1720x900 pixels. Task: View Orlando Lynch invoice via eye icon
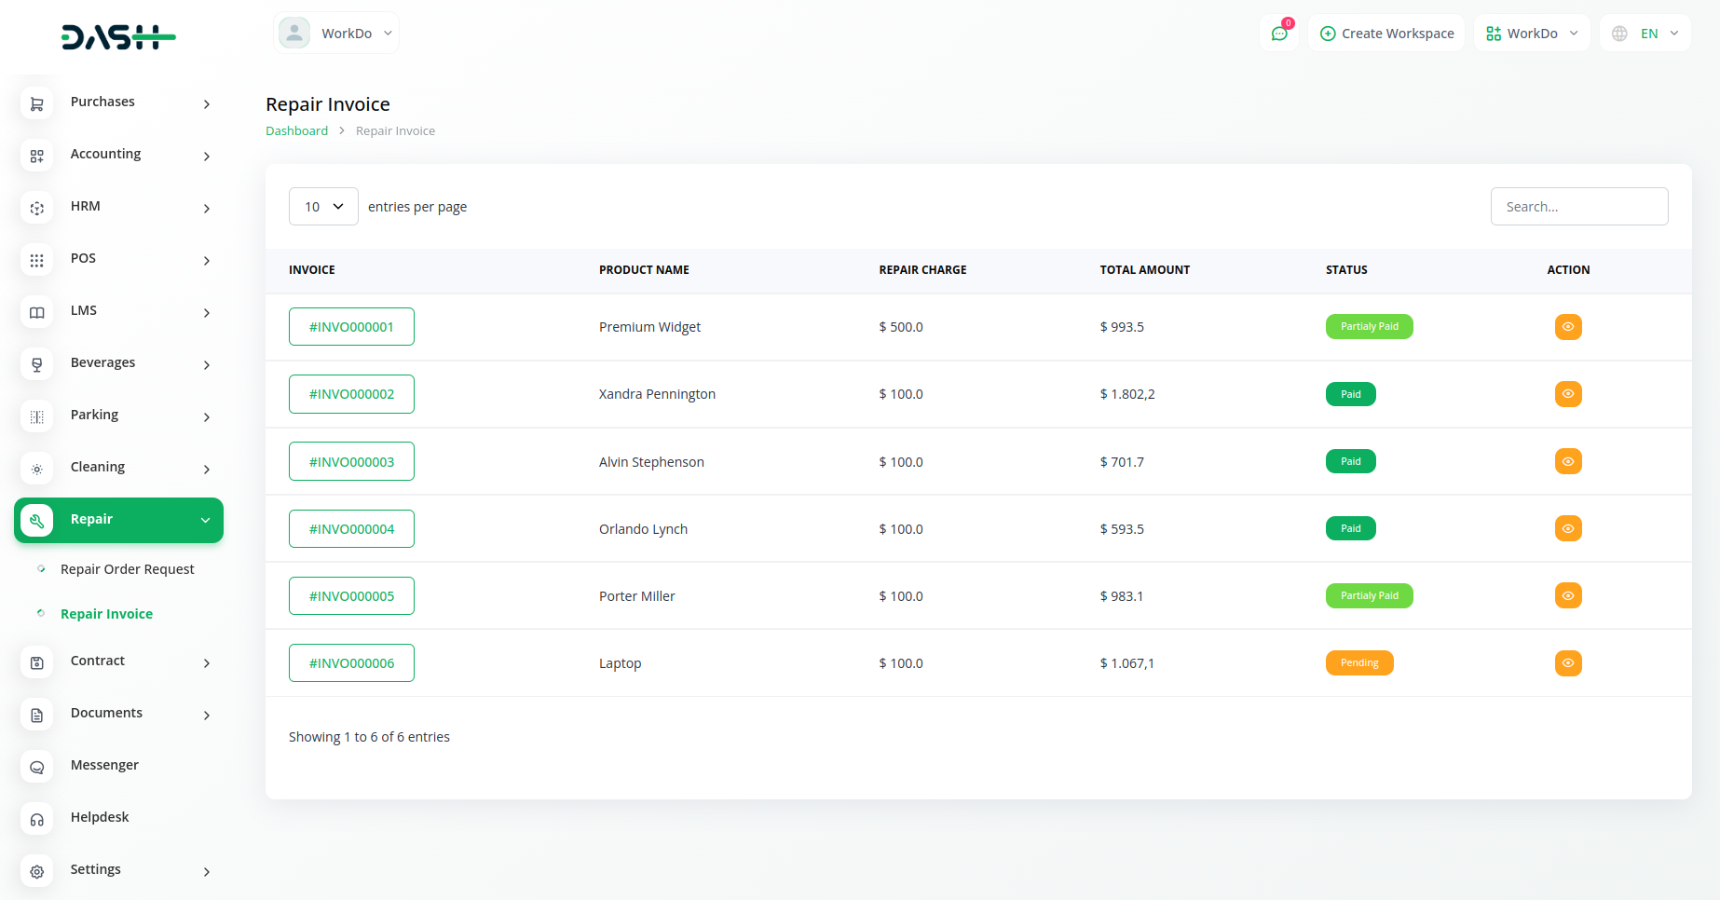pos(1568,529)
